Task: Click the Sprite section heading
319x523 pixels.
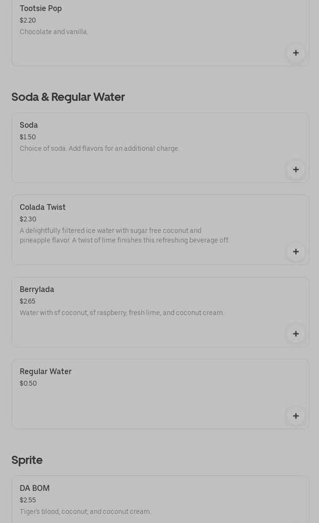Action: [x=27, y=460]
